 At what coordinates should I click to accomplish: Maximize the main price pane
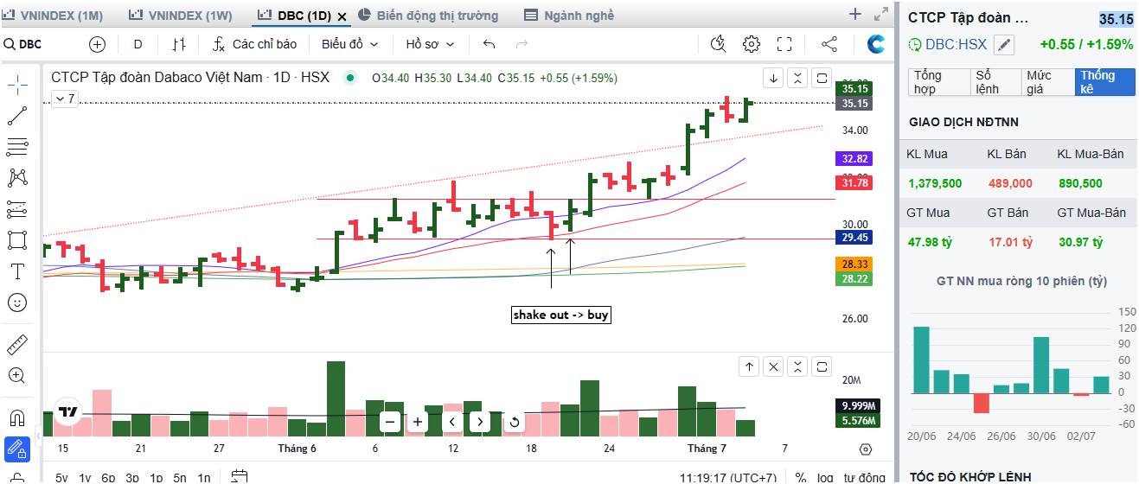(822, 78)
